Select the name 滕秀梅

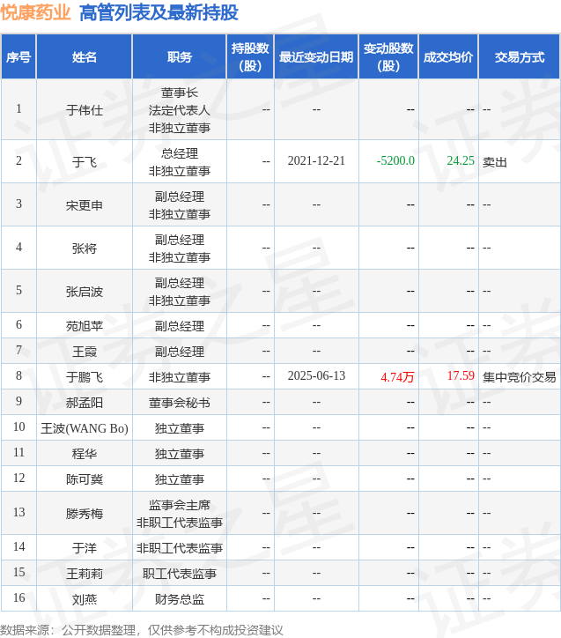click(x=85, y=514)
